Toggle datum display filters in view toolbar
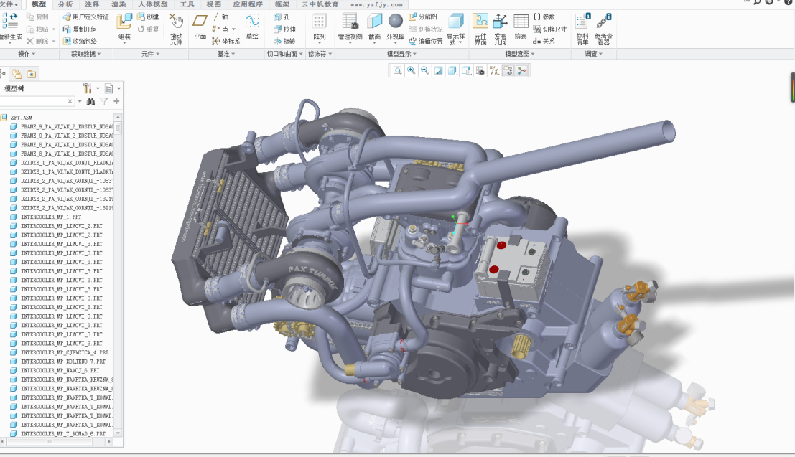 pyautogui.click(x=494, y=70)
